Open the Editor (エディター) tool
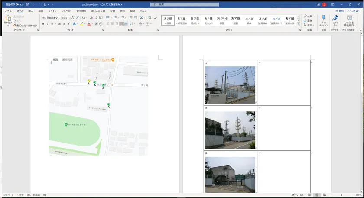Image resolution: width=364 pixels, height=198 pixels. coord(335,18)
